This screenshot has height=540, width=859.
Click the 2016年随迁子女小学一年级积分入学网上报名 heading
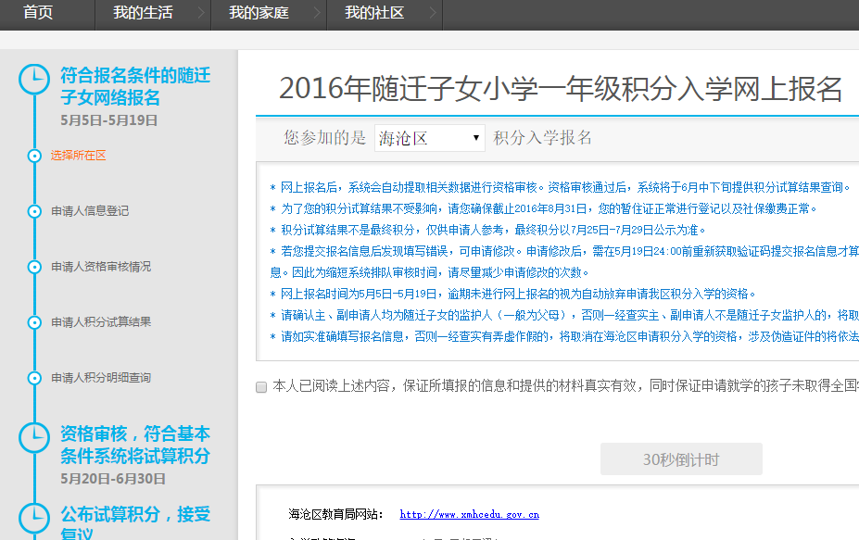tap(560, 89)
